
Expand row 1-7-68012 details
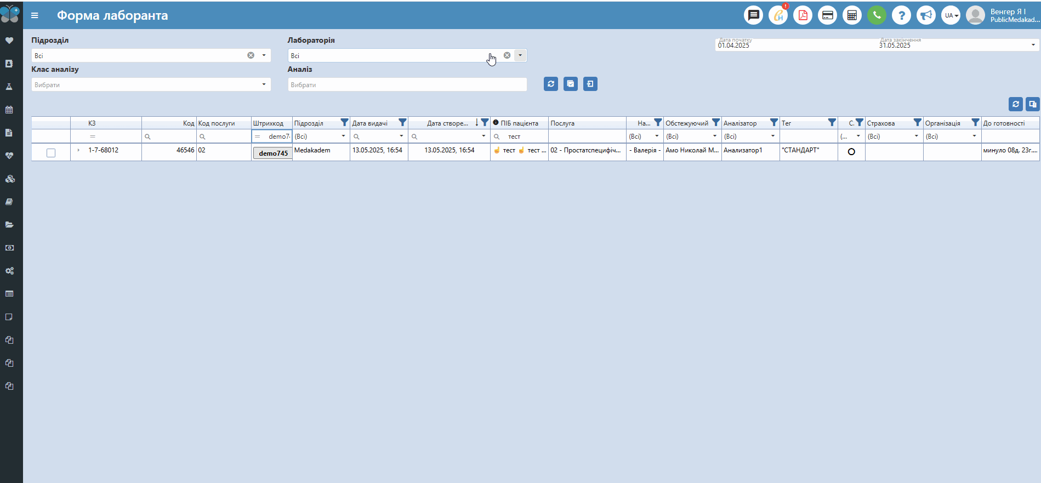pos(78,150)
